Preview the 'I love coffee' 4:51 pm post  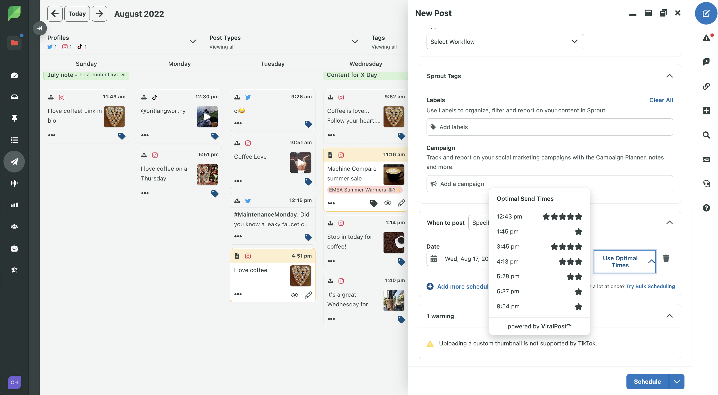(x=295, y=295)
